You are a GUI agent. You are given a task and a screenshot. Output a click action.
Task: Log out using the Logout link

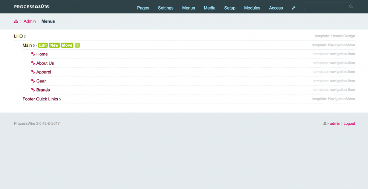pyautogui.click(x=349, y=124)
